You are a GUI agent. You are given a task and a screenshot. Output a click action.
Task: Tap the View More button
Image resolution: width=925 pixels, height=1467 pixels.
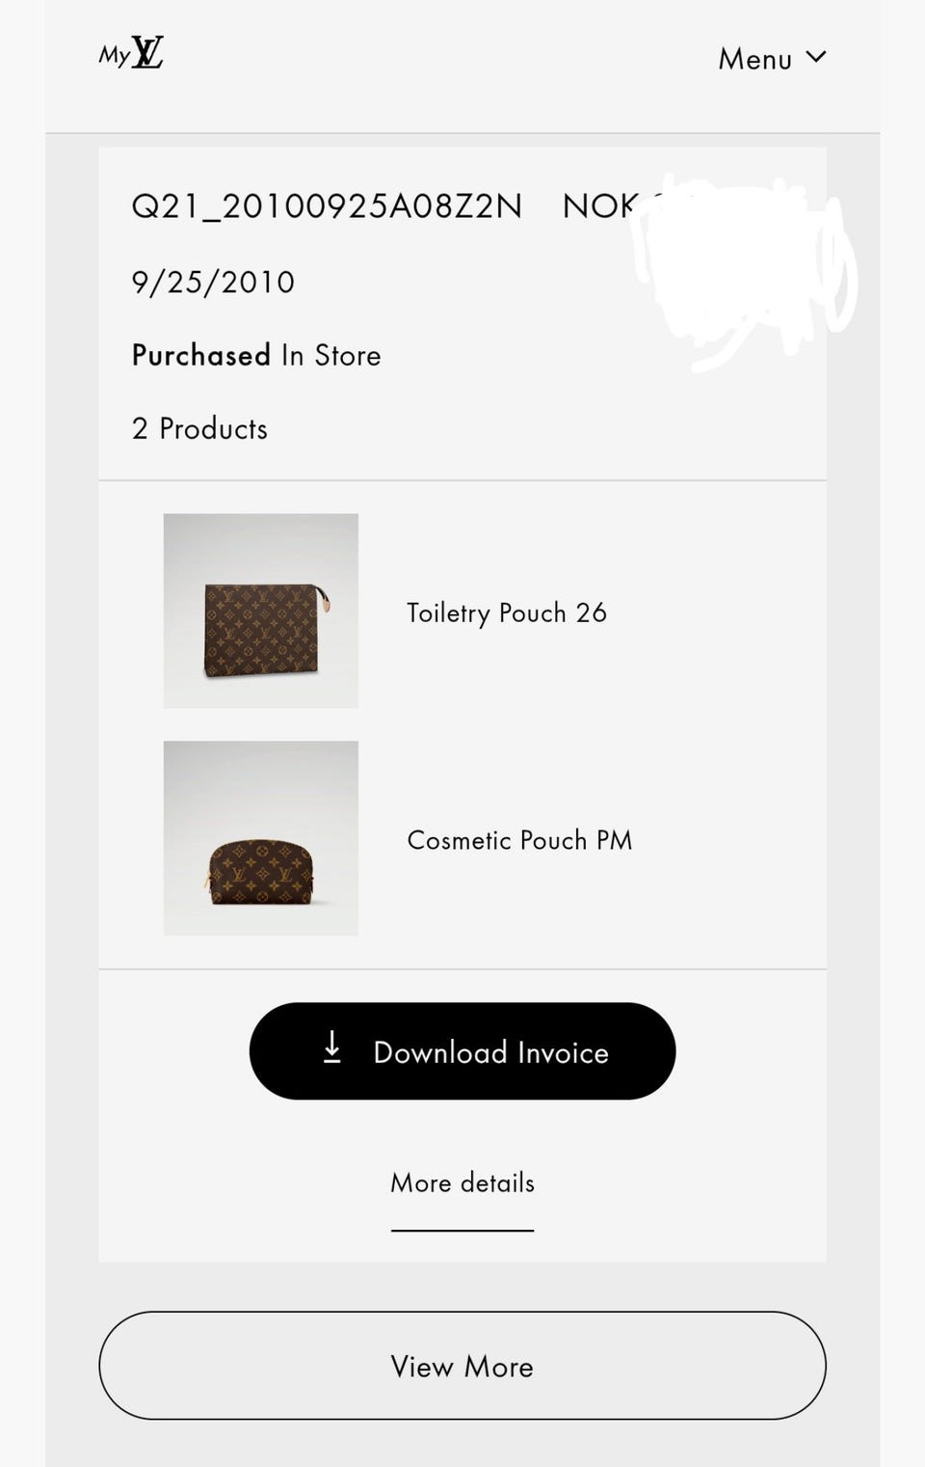462,1366
